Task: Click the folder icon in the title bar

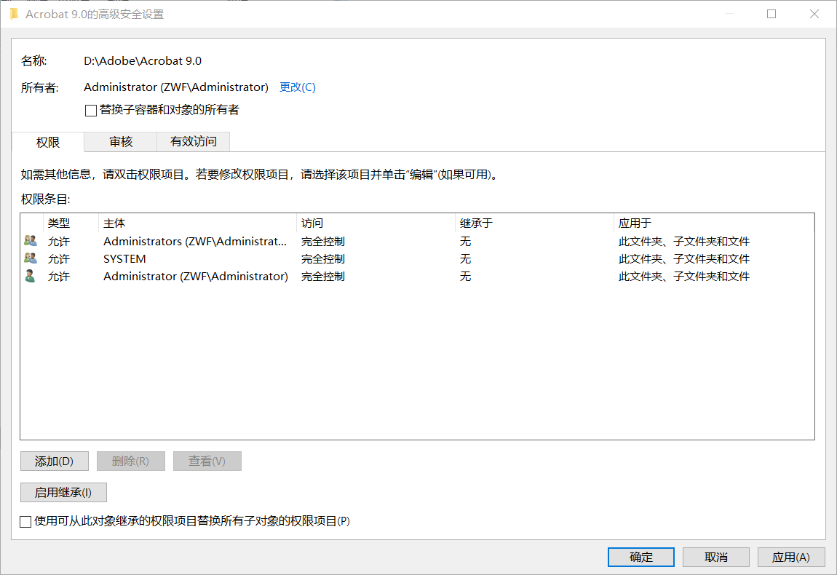Action: [x=14, y=15]
